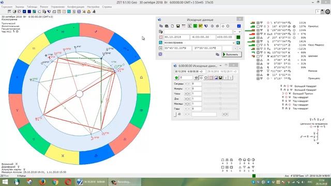Screen dimensions: 331x186
Task: Click the copy icon left of Выполнить
Action: coord(217,54)
